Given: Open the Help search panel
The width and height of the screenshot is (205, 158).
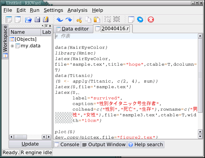Looking at the screenshot, I should 145,144.
